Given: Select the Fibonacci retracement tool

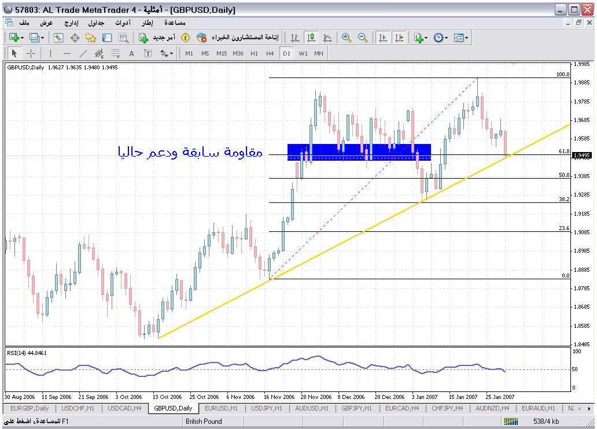Looking at the screenshot, I should click(x=116, y=53).
